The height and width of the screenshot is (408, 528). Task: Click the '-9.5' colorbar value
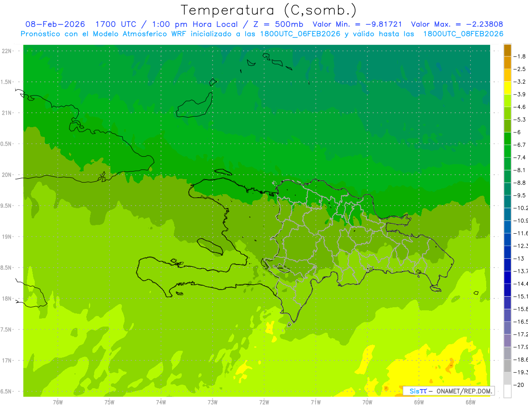[x=520, y=195]
